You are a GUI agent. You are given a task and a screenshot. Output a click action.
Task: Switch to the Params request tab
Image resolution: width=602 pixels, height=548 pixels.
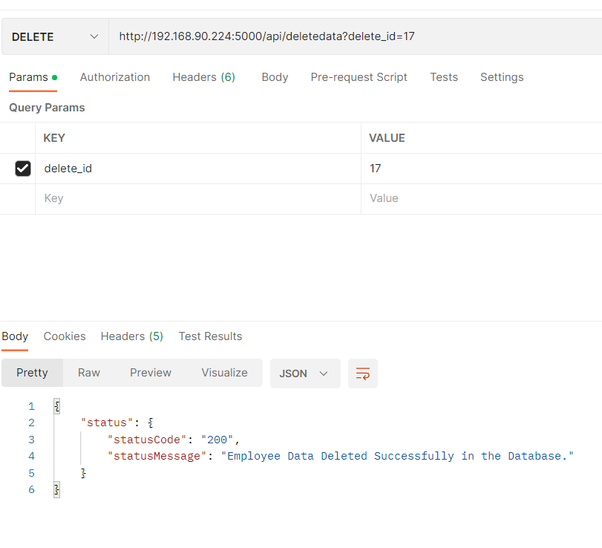pyautogui.click(x=33, y=77)
